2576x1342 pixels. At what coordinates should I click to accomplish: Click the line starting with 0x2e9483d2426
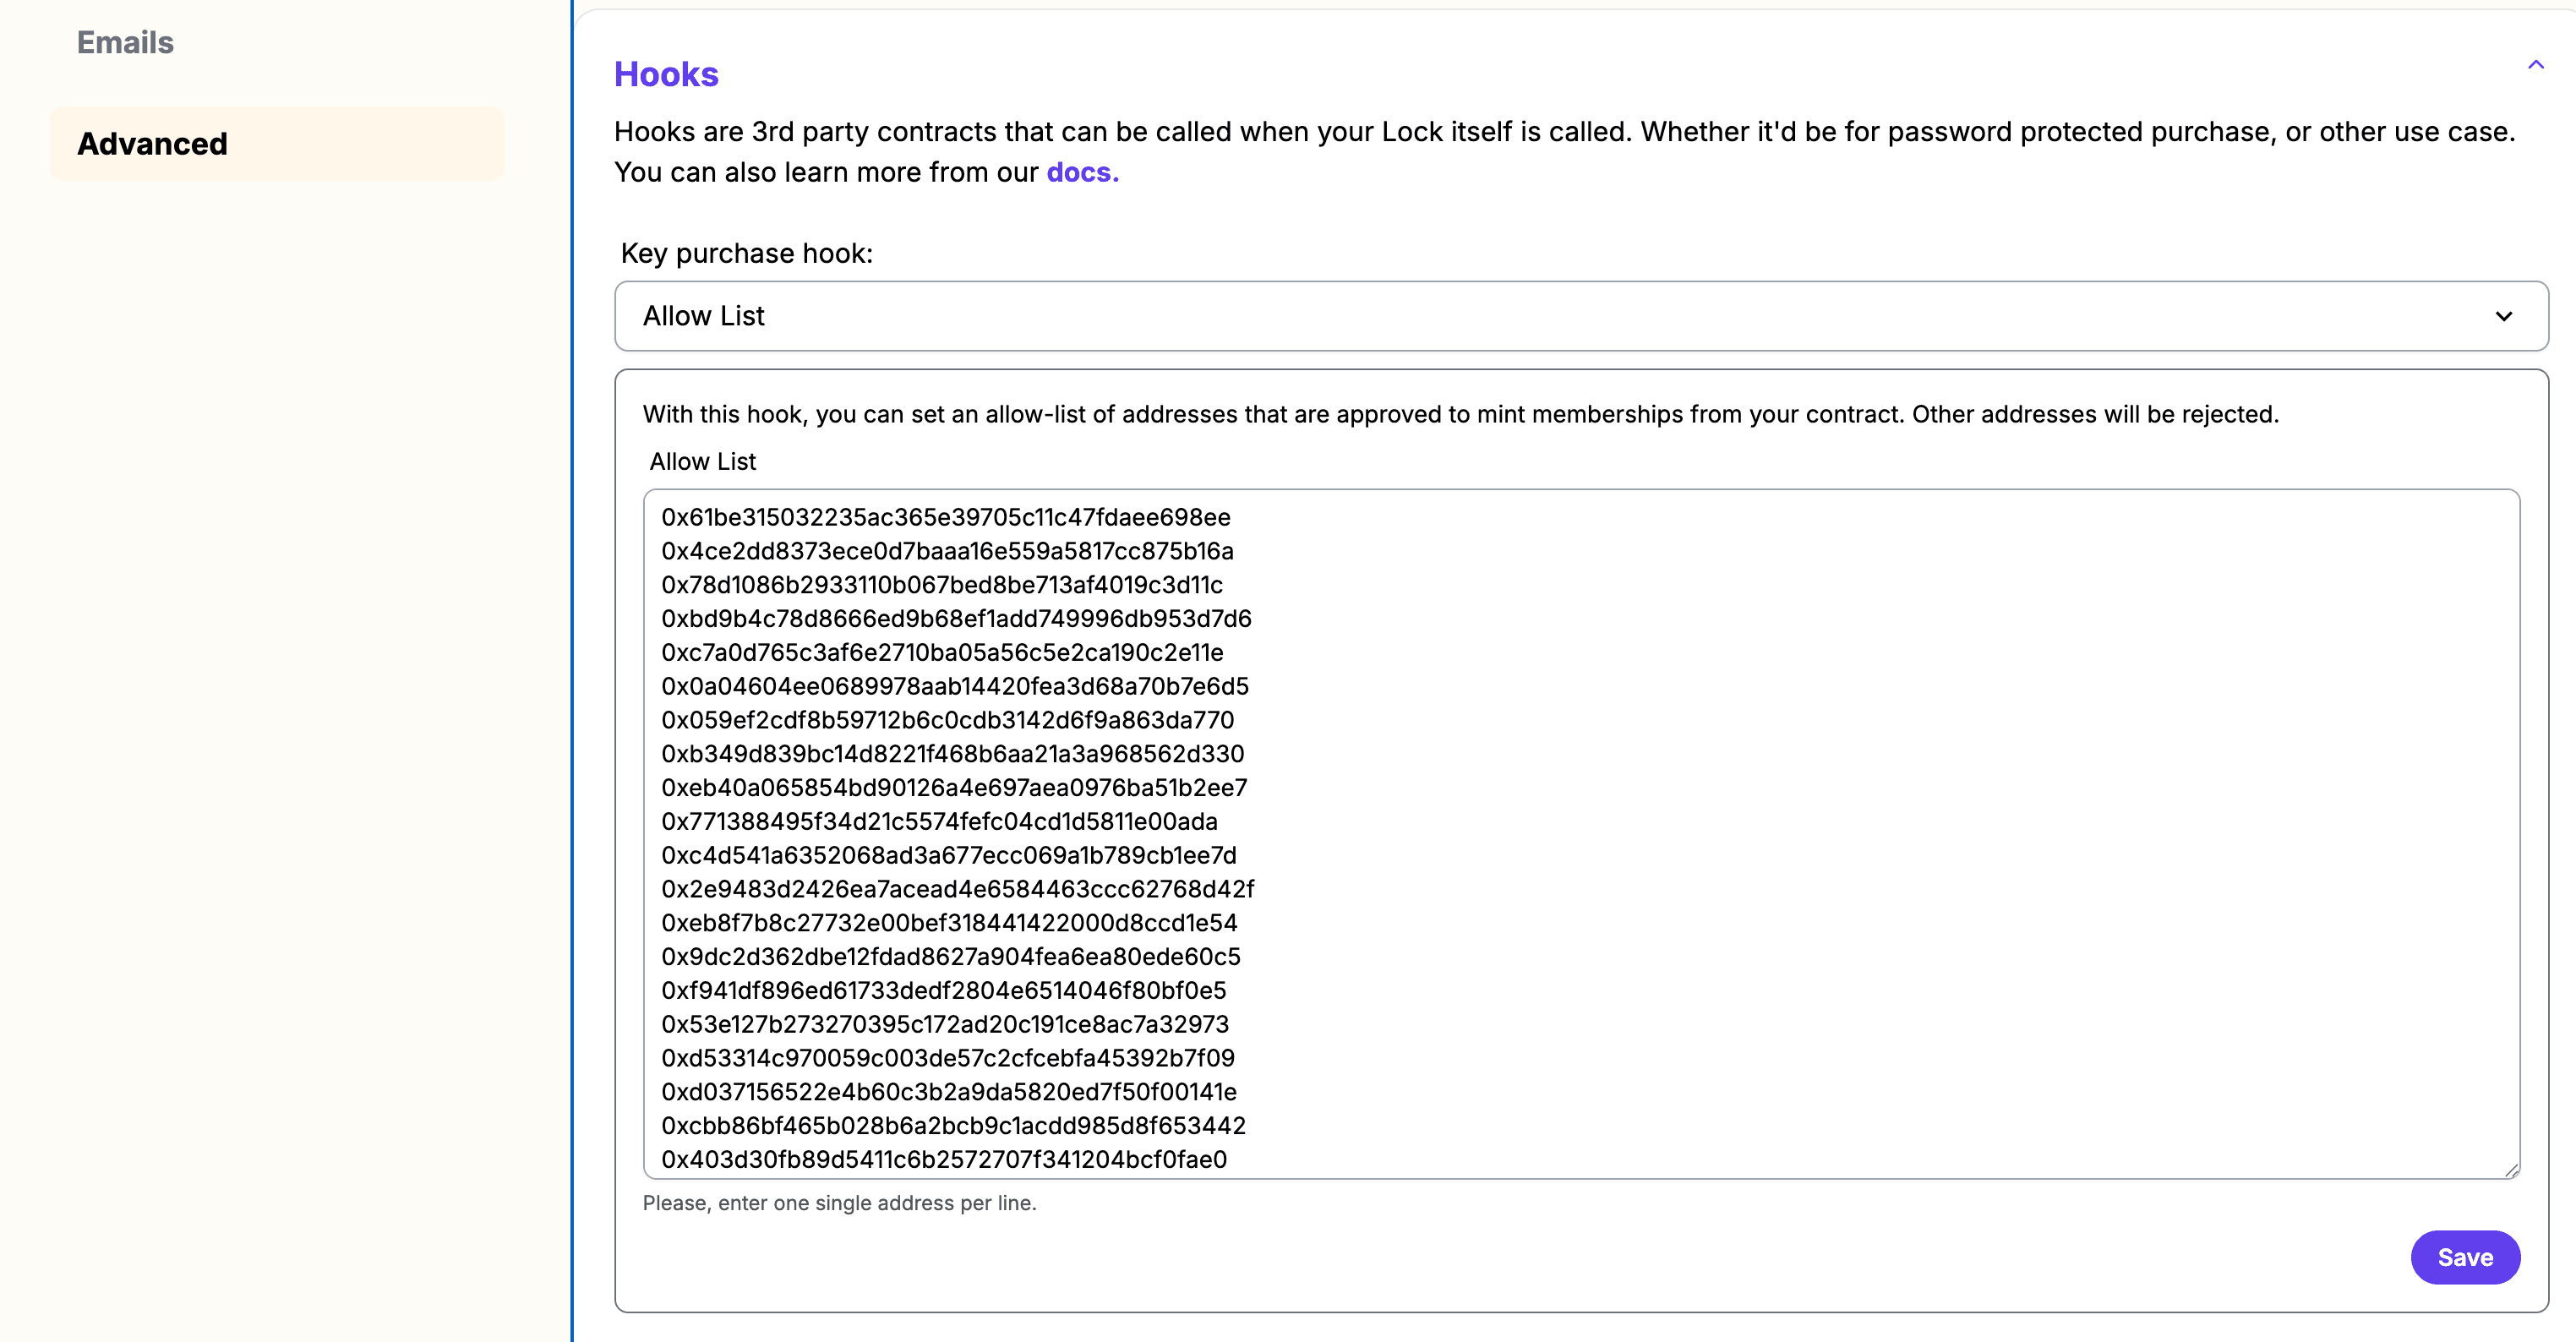click(x=957, y=889)
